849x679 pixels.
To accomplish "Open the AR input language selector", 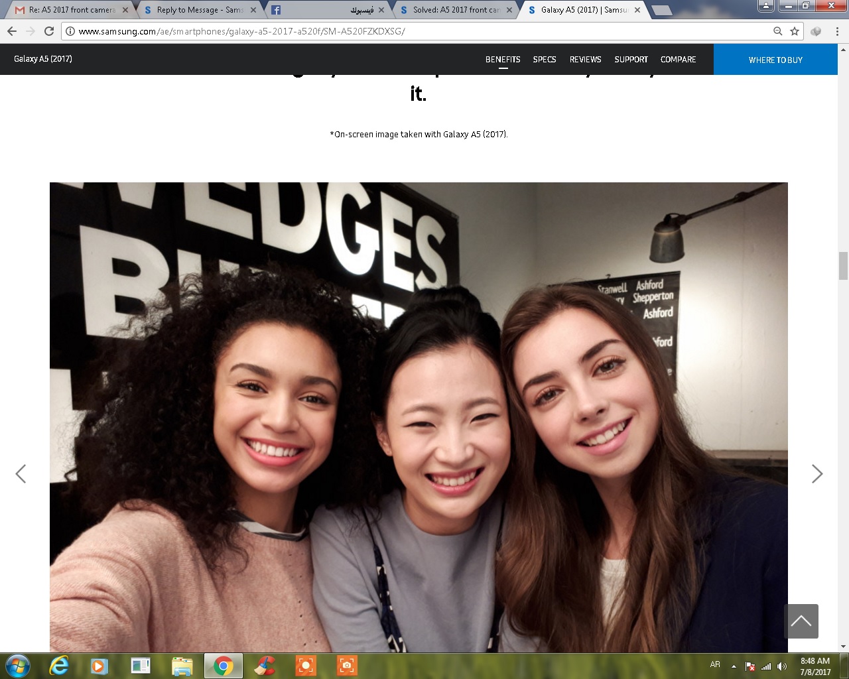I will tap(715, 664).
